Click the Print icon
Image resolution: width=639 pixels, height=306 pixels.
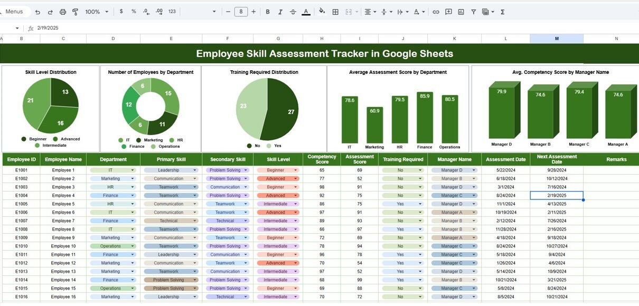63,12
